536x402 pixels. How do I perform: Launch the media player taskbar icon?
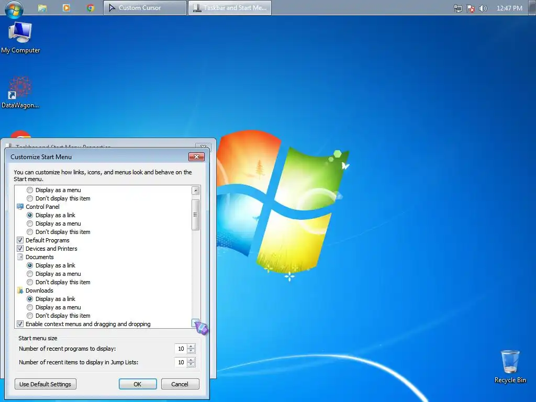tap(66, 7)
